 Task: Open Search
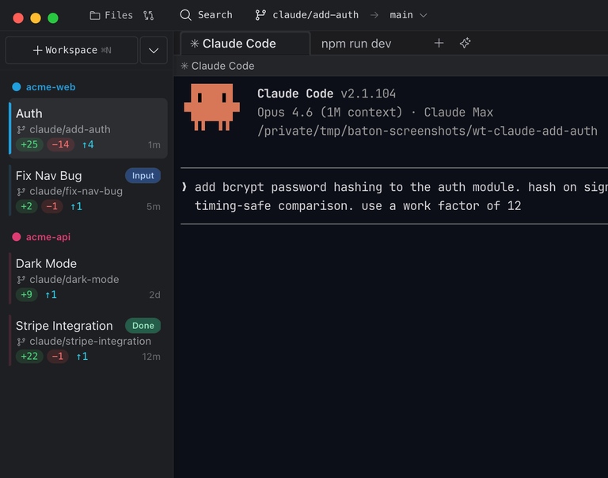pos(206,15)
